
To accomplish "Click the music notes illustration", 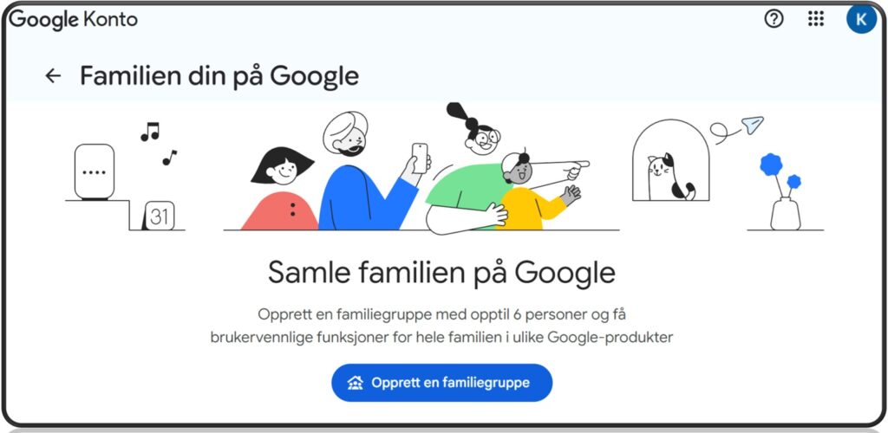I will (157, 142).
